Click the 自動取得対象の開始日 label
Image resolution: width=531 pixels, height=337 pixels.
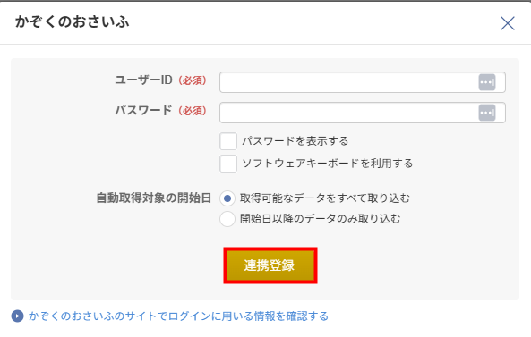154,198
